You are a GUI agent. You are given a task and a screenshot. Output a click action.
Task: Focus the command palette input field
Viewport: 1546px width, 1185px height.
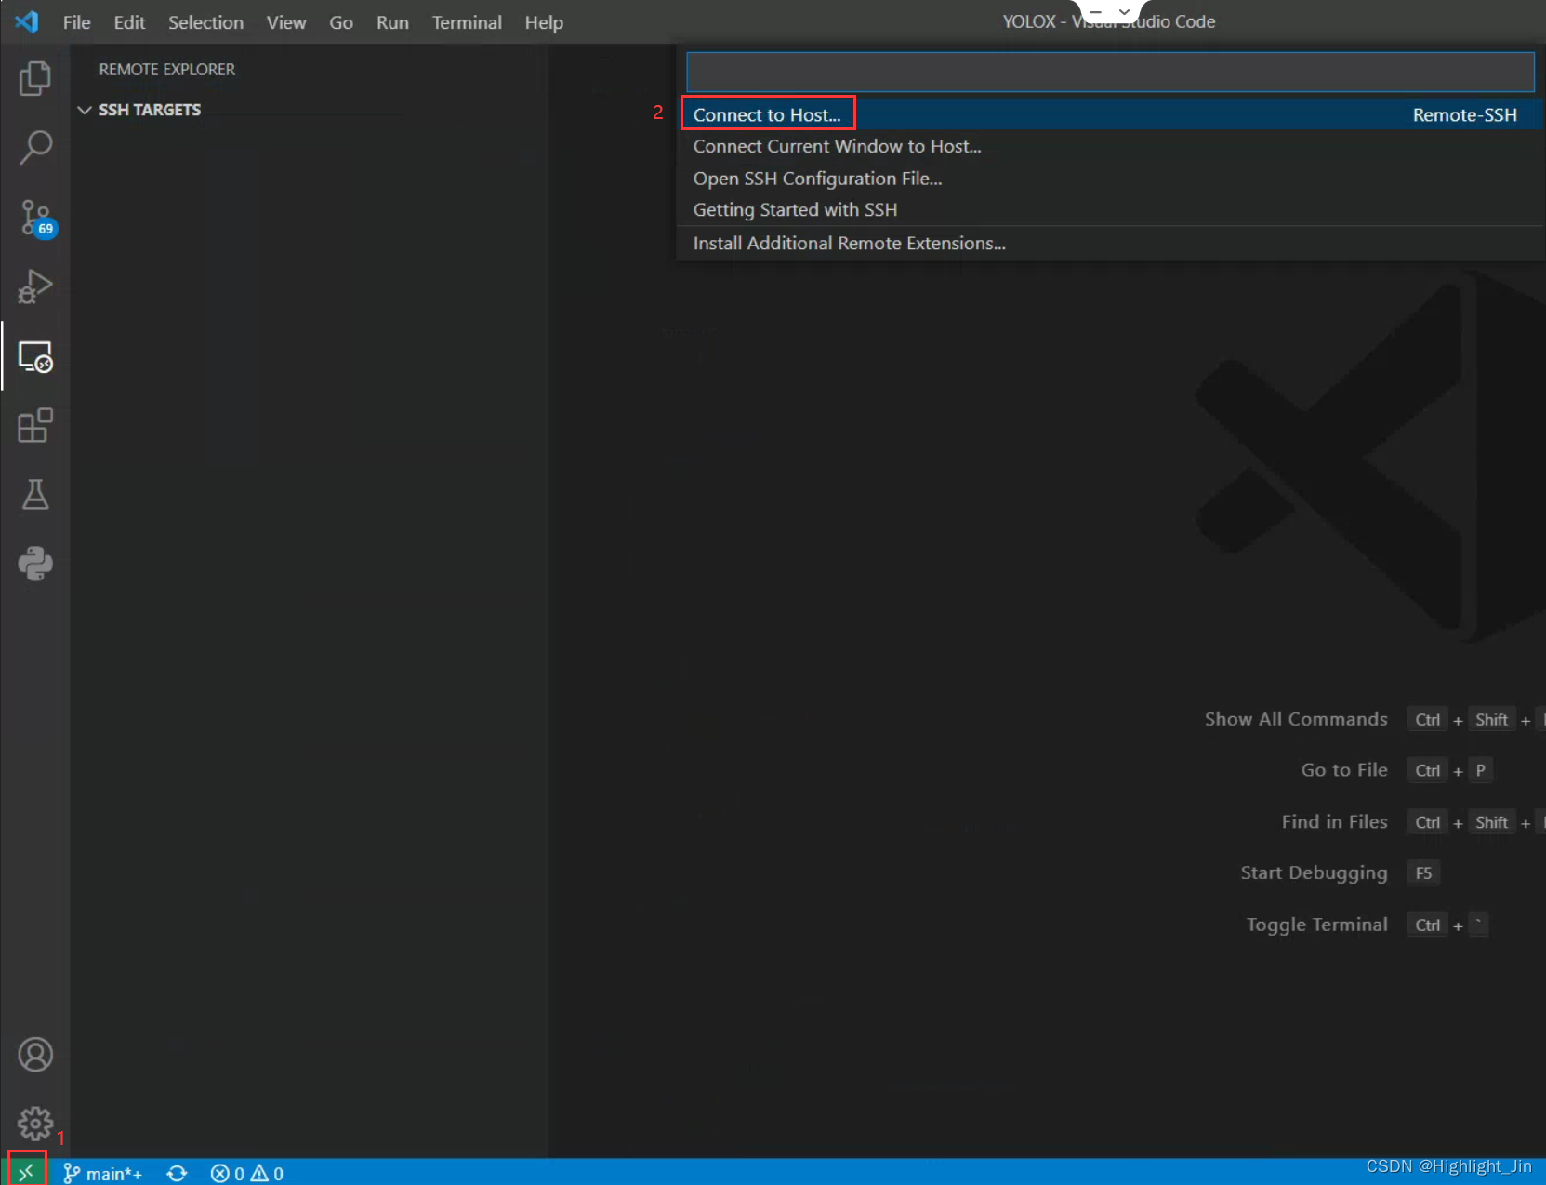point(1110,72)
